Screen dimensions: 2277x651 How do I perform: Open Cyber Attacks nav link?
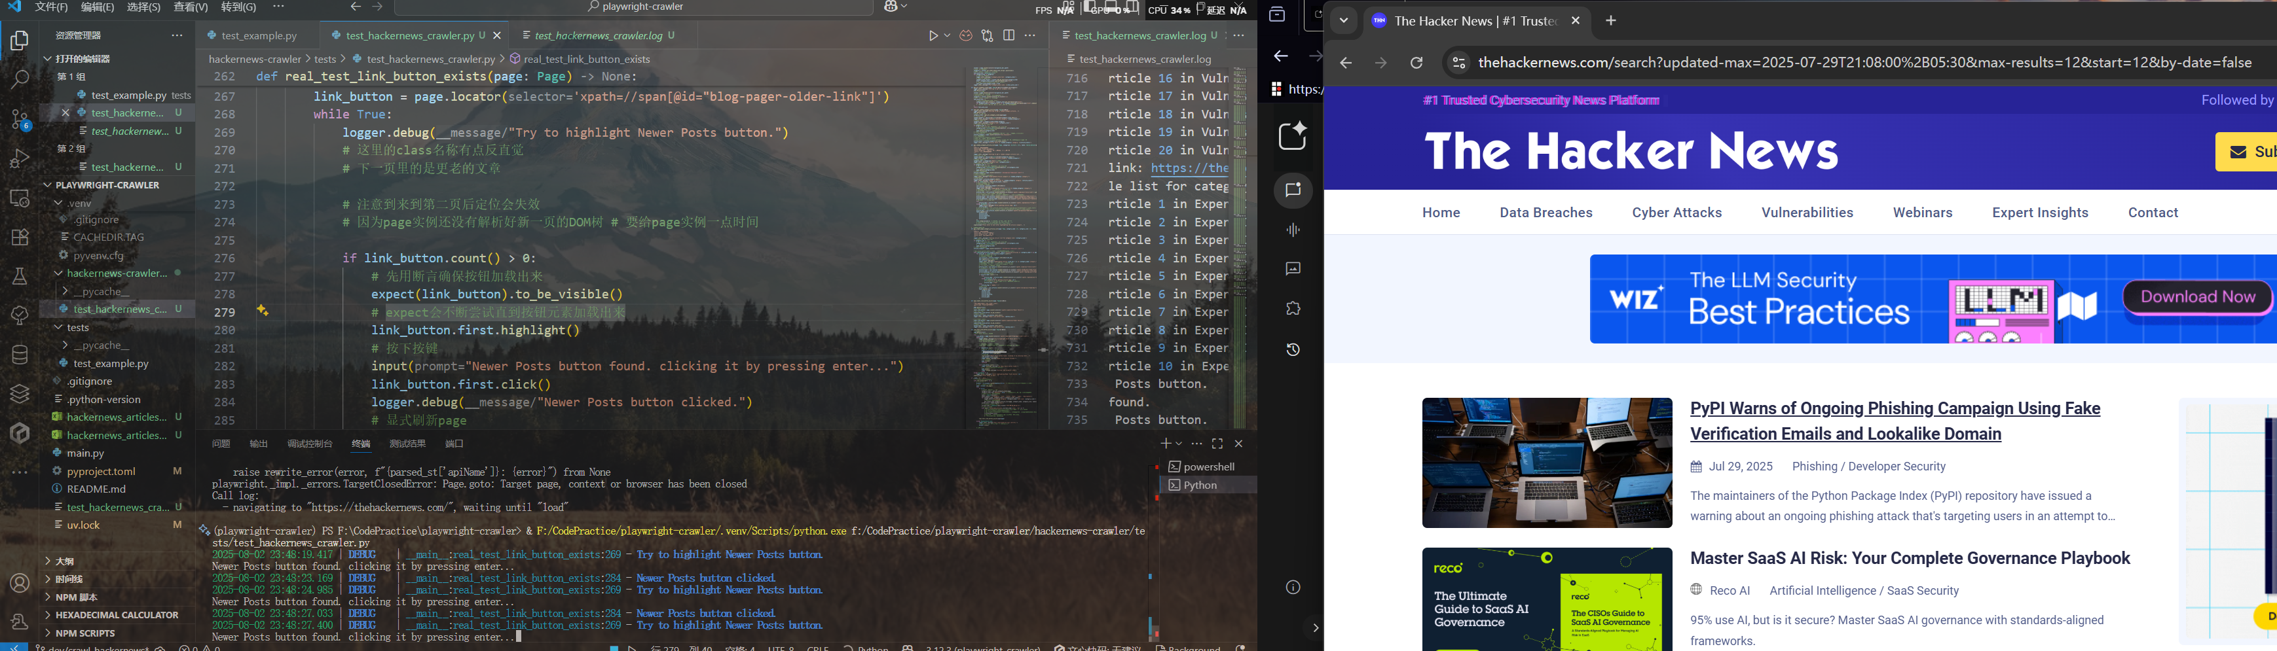1677,213
